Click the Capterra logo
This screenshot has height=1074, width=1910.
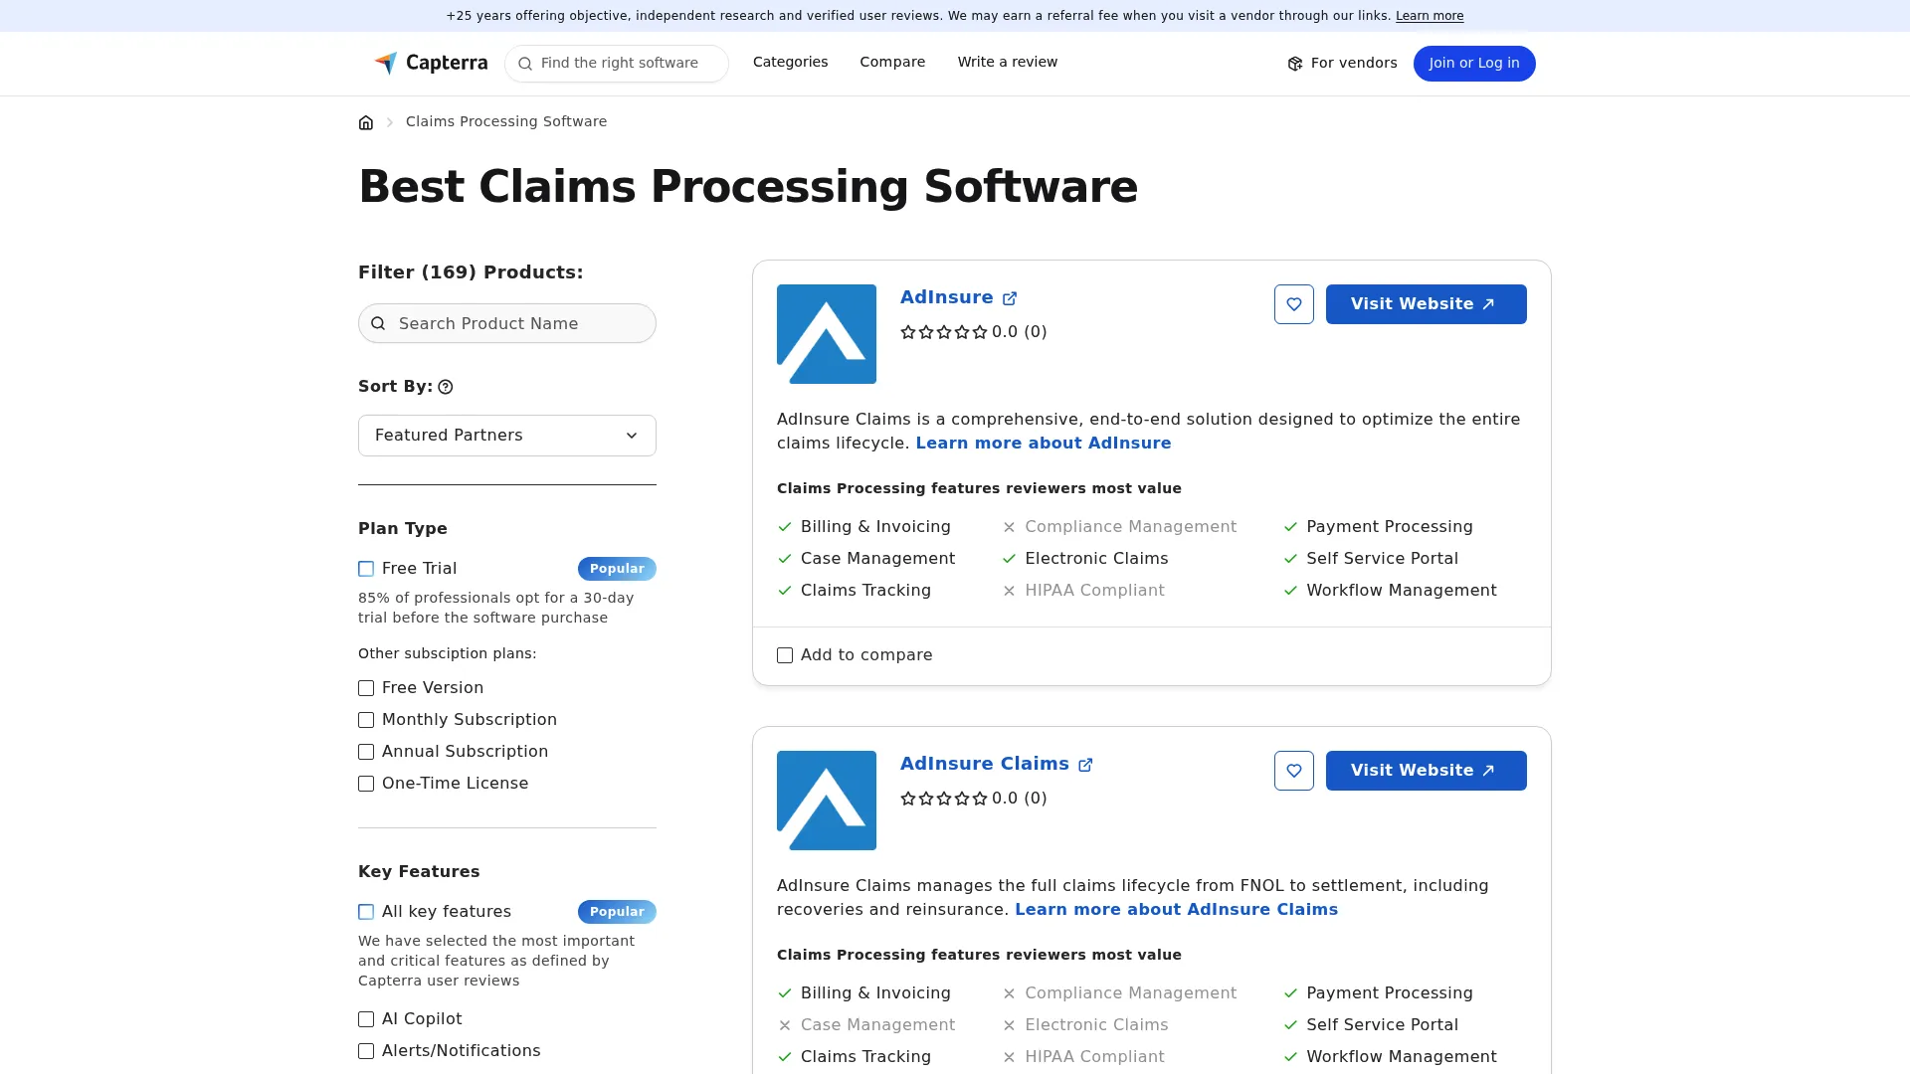(431, 63)
